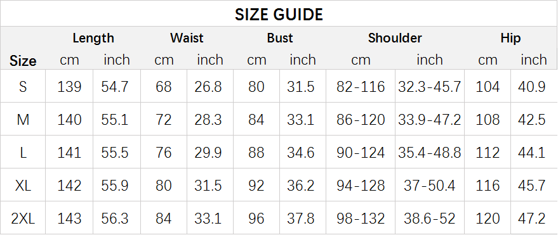Select the M size row label
The image size is (558, 235).
pos(23,119)
